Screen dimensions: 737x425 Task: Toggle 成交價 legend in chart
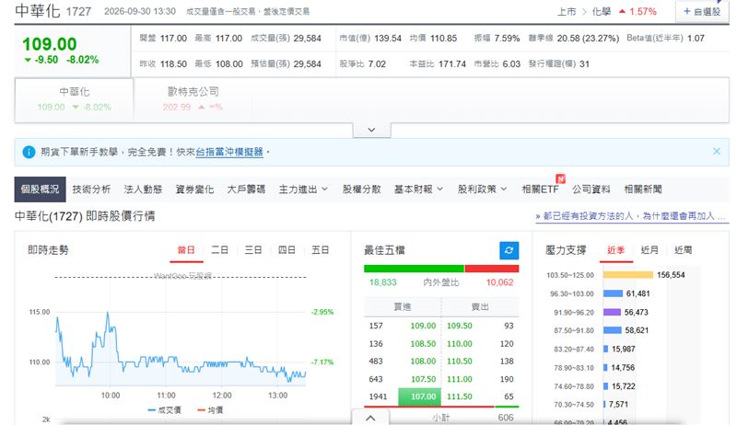click(x=164, y=410)
